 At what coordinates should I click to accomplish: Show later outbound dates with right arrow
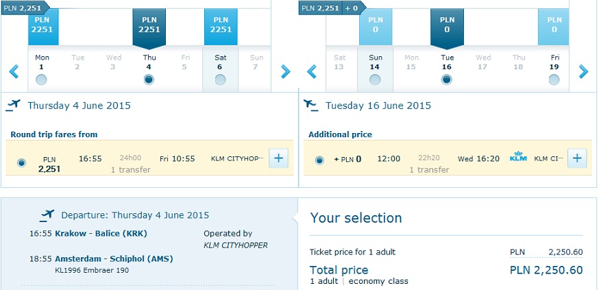(285, 71)
